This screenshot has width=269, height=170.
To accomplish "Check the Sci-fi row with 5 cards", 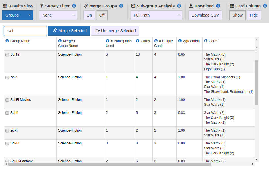I will coord(7,113).
